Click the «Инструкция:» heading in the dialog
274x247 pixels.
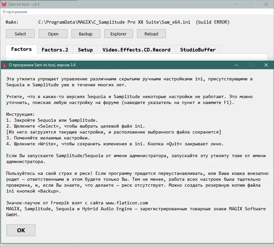tap(20, 114)
